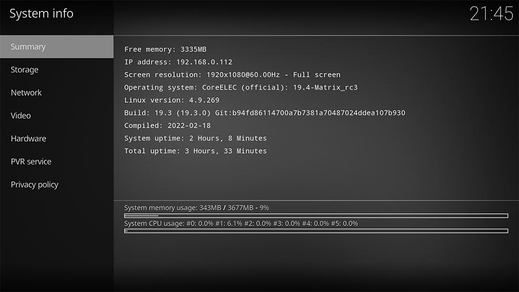This screenshot has height=292, width=519.
Task: Click the IP address 192.168.0.112 line
Action: [178, 62]
